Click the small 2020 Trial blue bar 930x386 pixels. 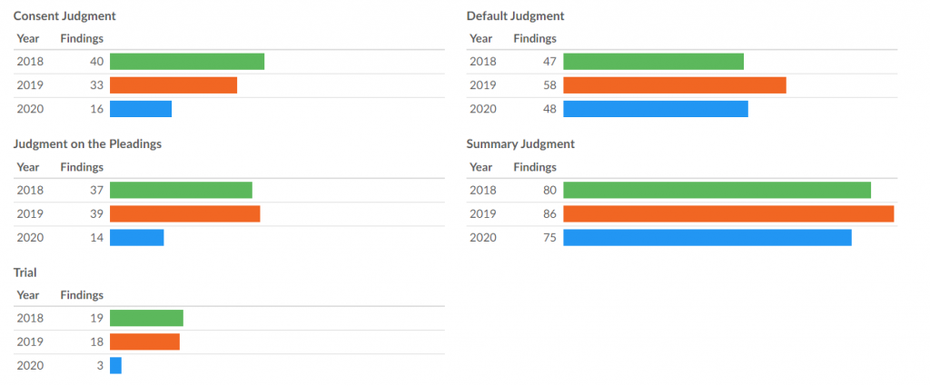coord(115,365)
